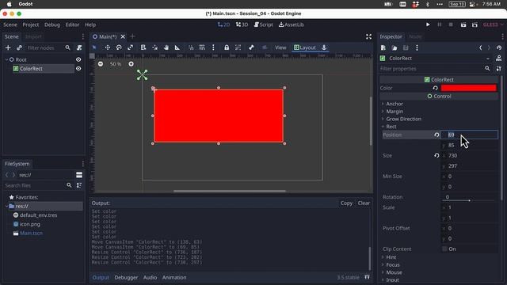Open the Layout menu in the canvas toolbar
This screenshot has width=507, height=285.
coord(304,47)
